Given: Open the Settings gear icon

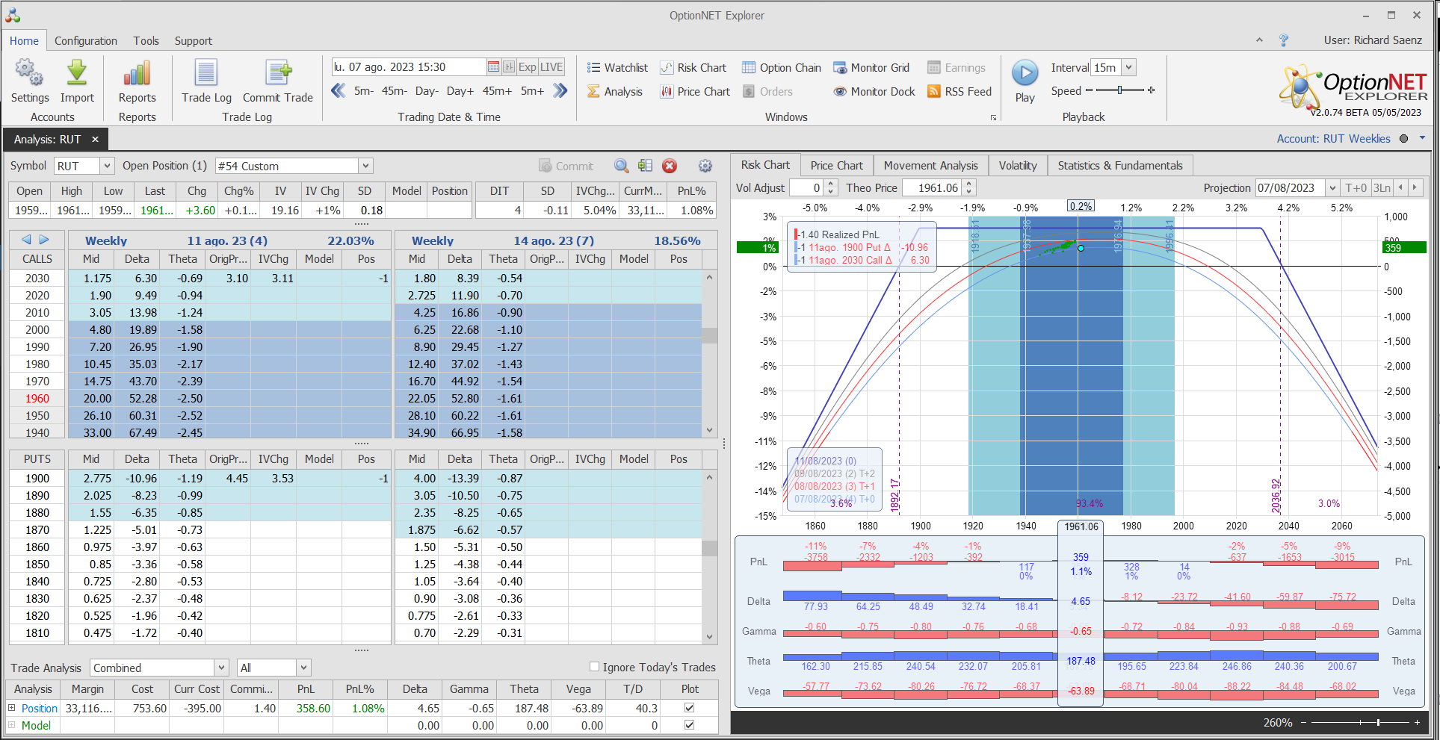Looking at the screenshot, I should [x=29, y=73].
